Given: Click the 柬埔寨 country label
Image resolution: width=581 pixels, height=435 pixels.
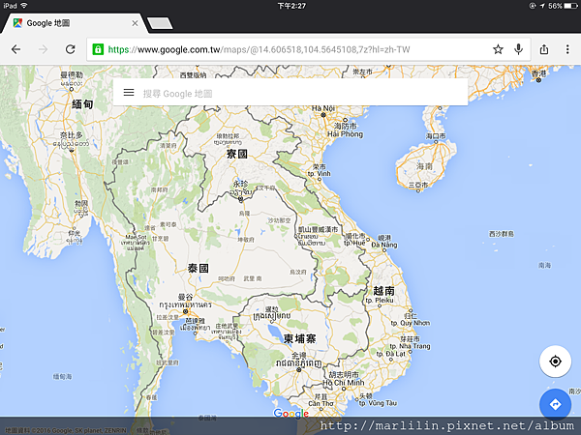Looking at the screenshot, I should [x=300, y=338].
